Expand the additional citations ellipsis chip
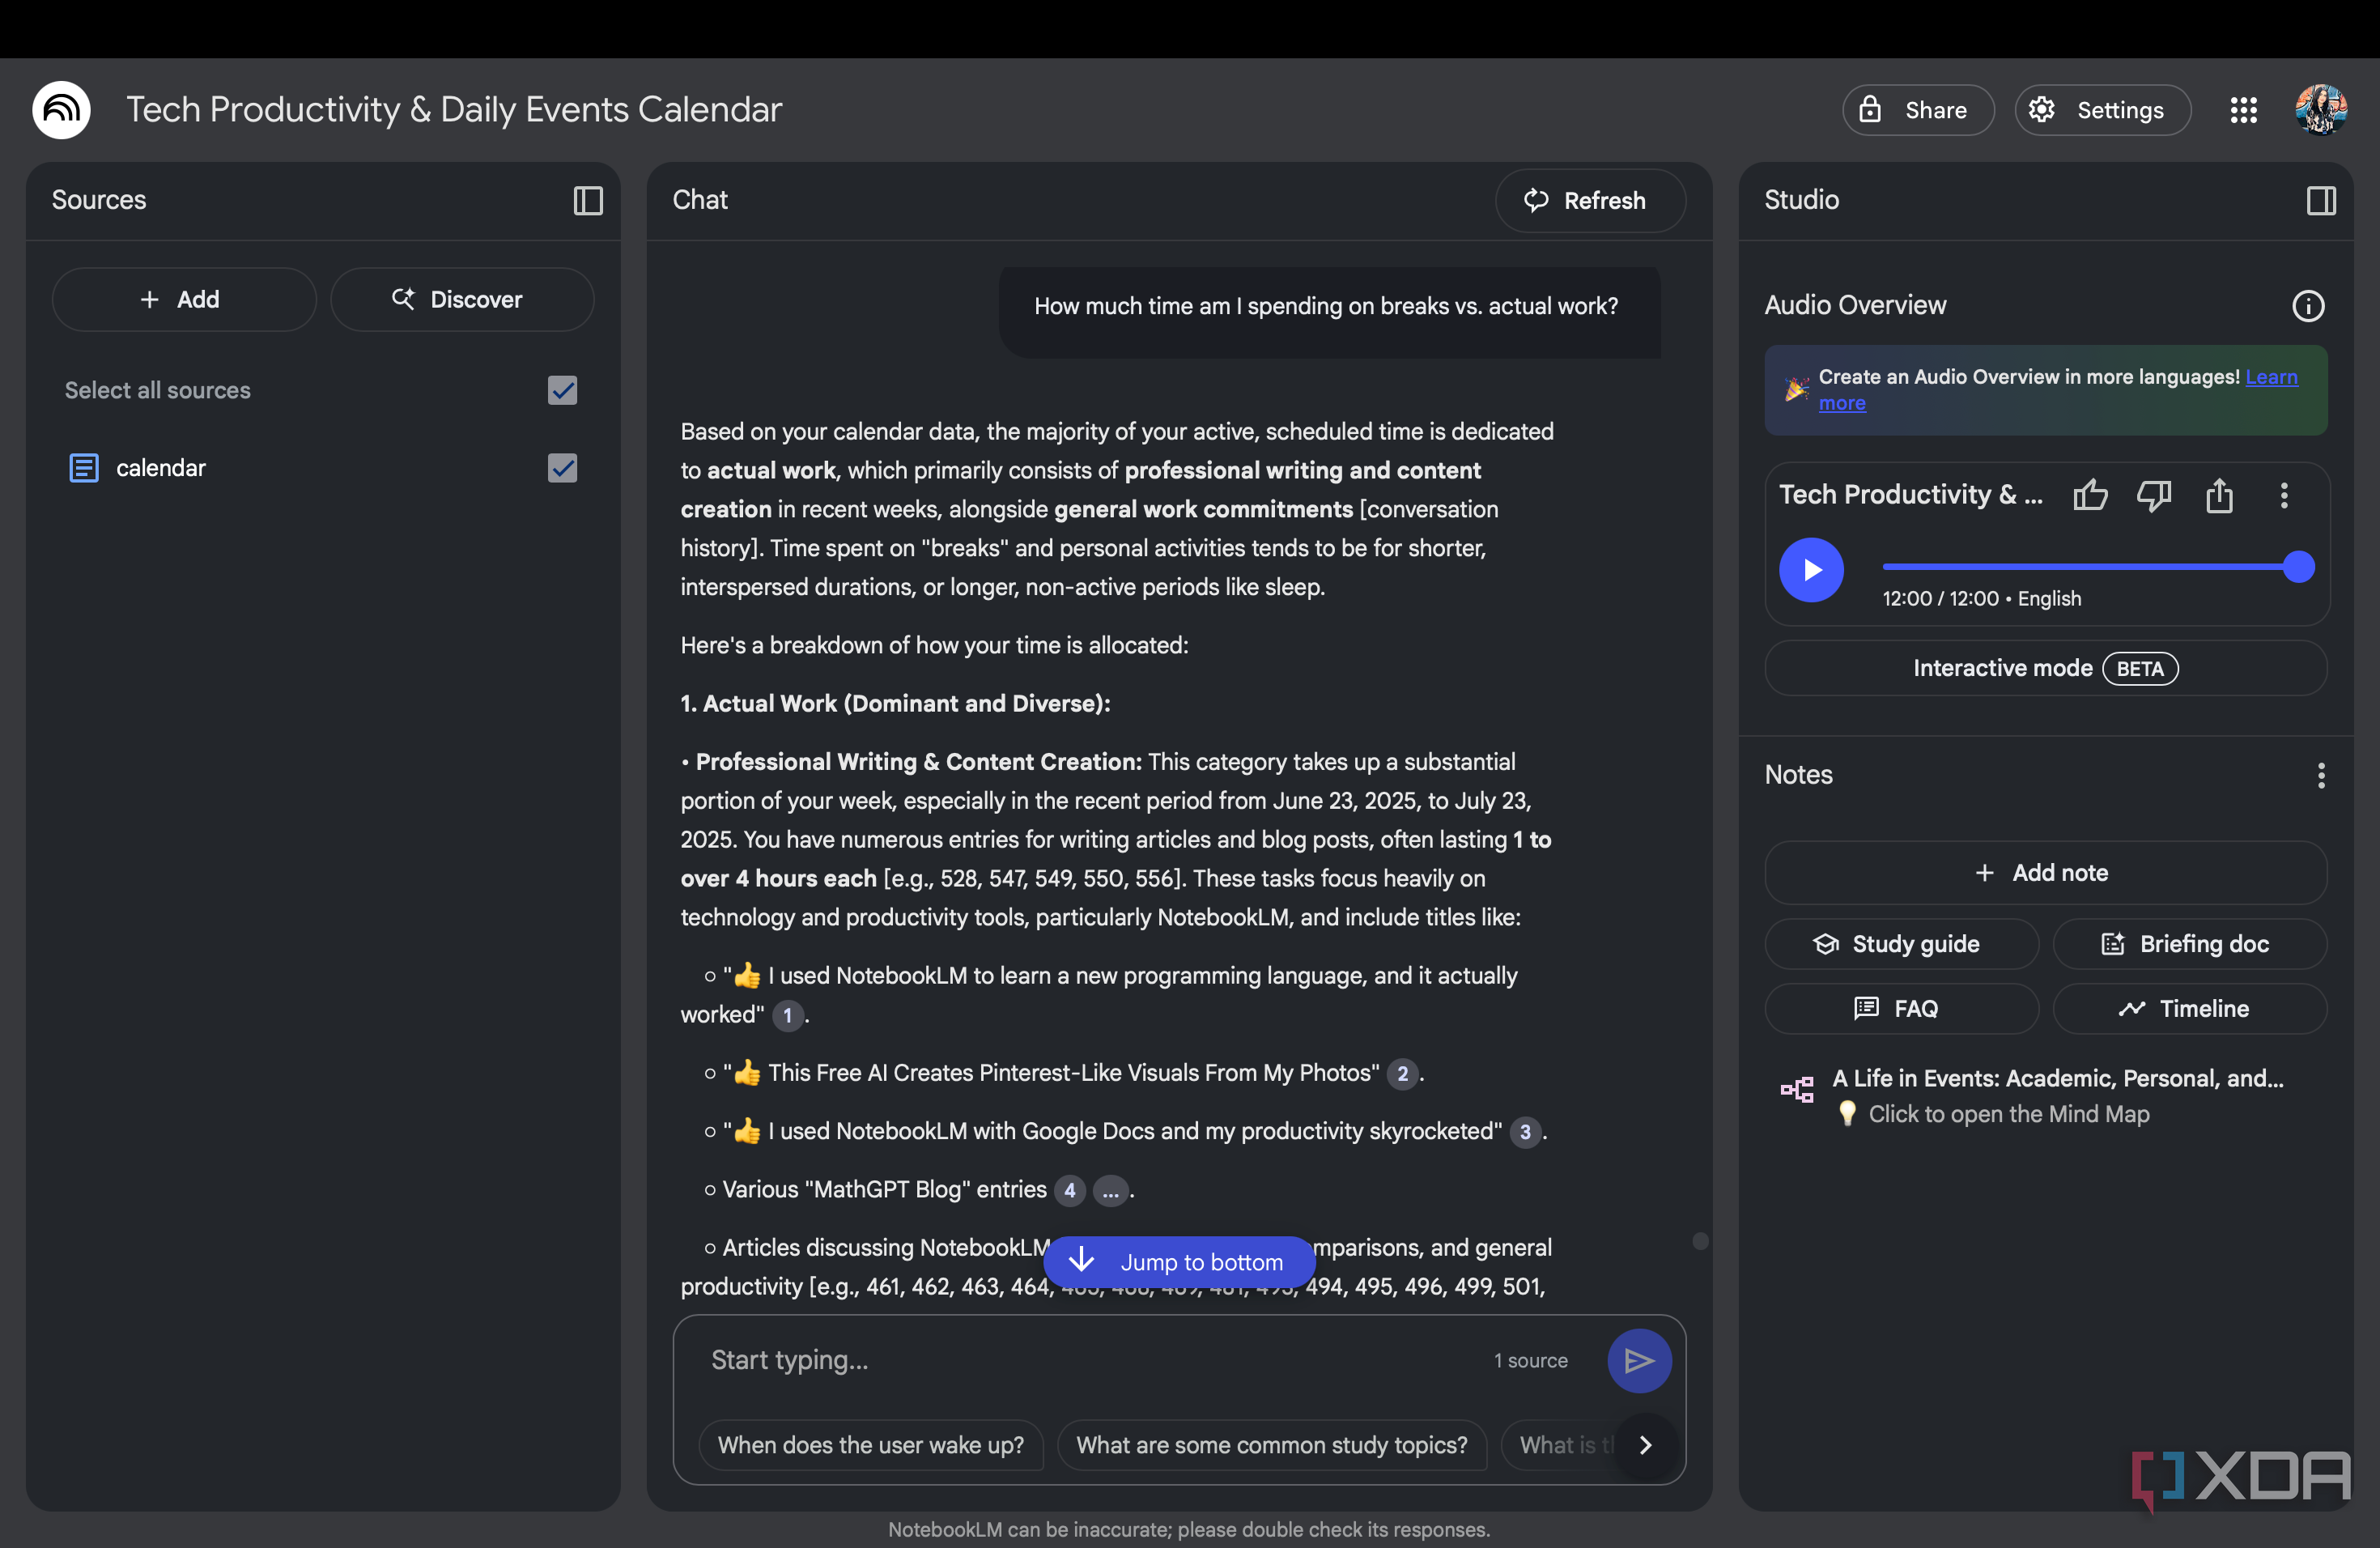 pyautogui.click(x=1110, y=1190)
